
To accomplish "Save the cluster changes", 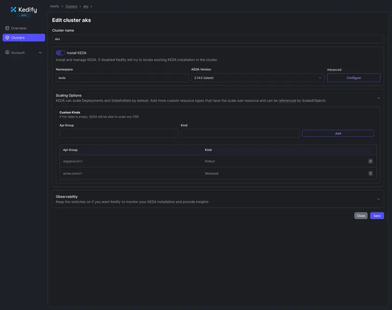I will click(377, 216).
